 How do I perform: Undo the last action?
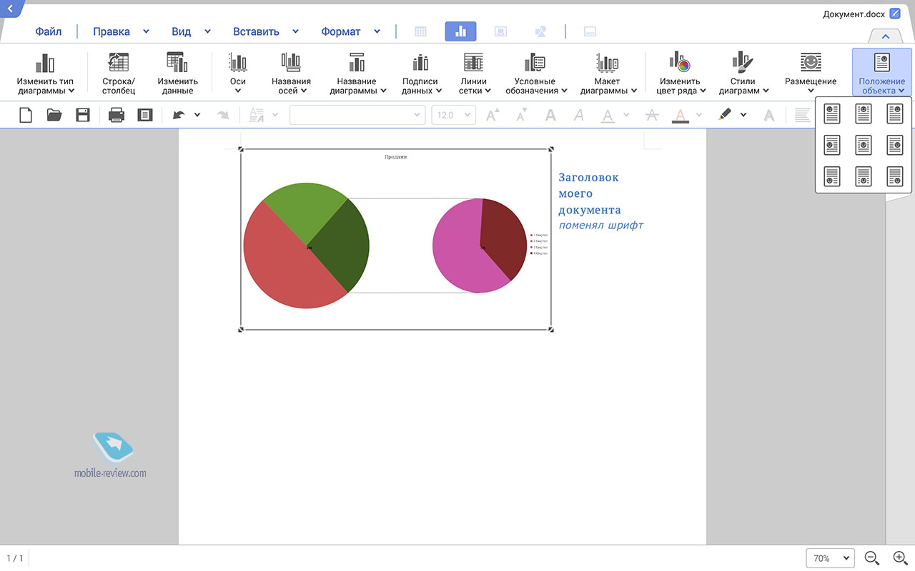179,115
